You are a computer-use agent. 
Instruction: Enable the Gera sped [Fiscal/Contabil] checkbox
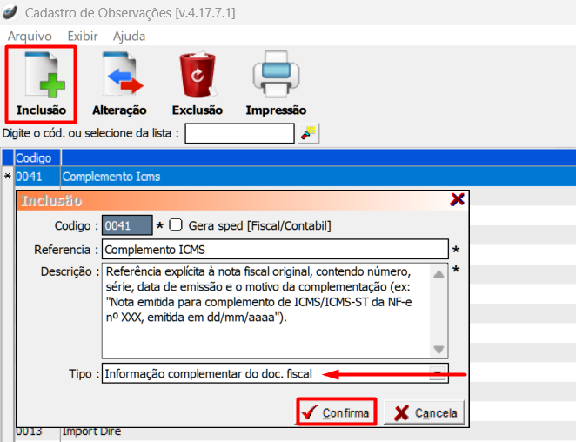tap(176, 225)
